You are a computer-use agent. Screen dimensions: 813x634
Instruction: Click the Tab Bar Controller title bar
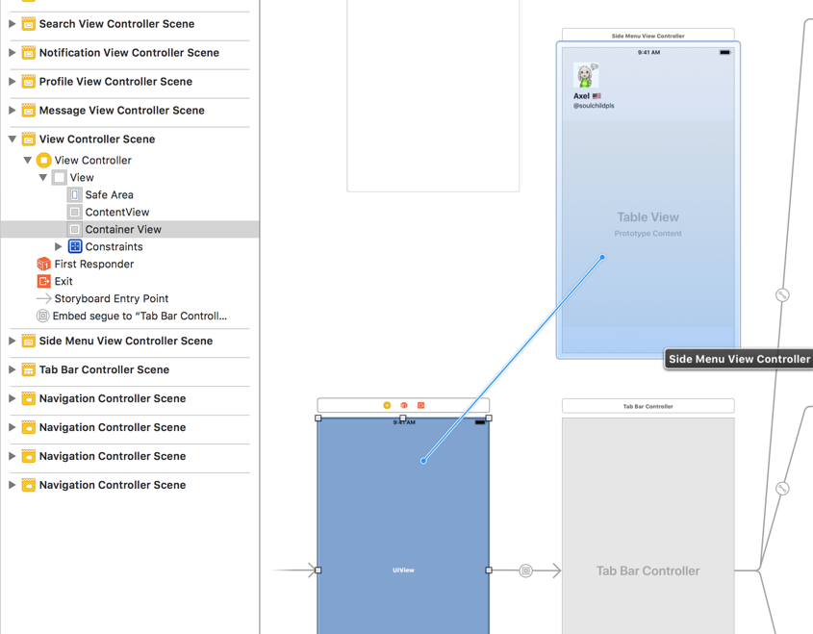pos(648,406)
